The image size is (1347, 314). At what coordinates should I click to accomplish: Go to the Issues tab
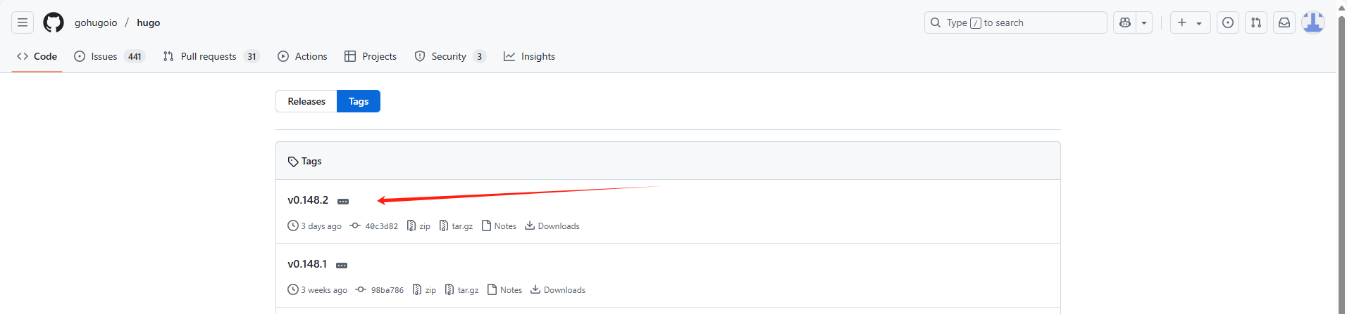click(x=109, y=56)
